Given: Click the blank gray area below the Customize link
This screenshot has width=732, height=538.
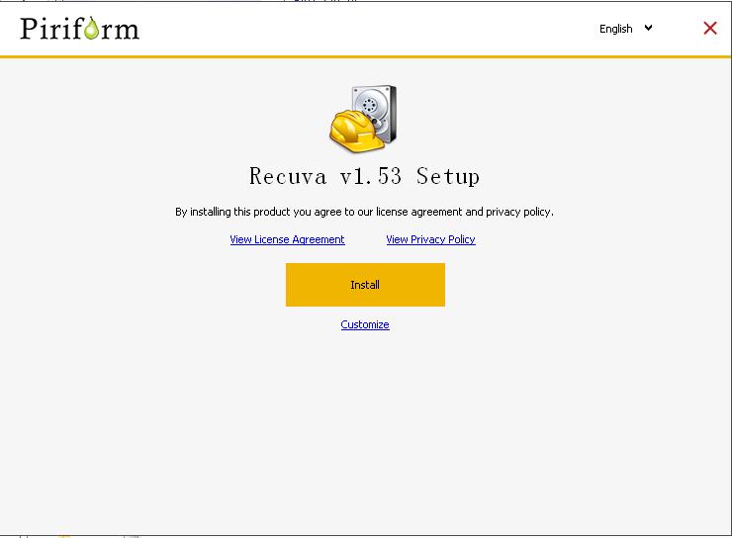Looking at the screenshot, I should pos(365,425).
